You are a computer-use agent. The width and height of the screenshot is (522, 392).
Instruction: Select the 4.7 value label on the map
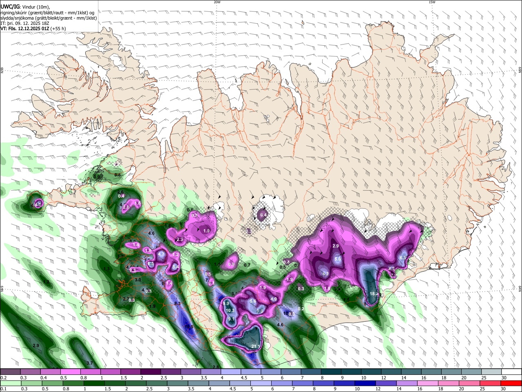tap(161, 254)
